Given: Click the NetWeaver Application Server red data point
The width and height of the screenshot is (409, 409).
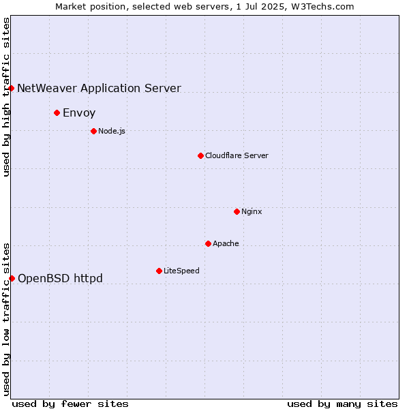Looking at the screenshot, I should coord(11,89).
